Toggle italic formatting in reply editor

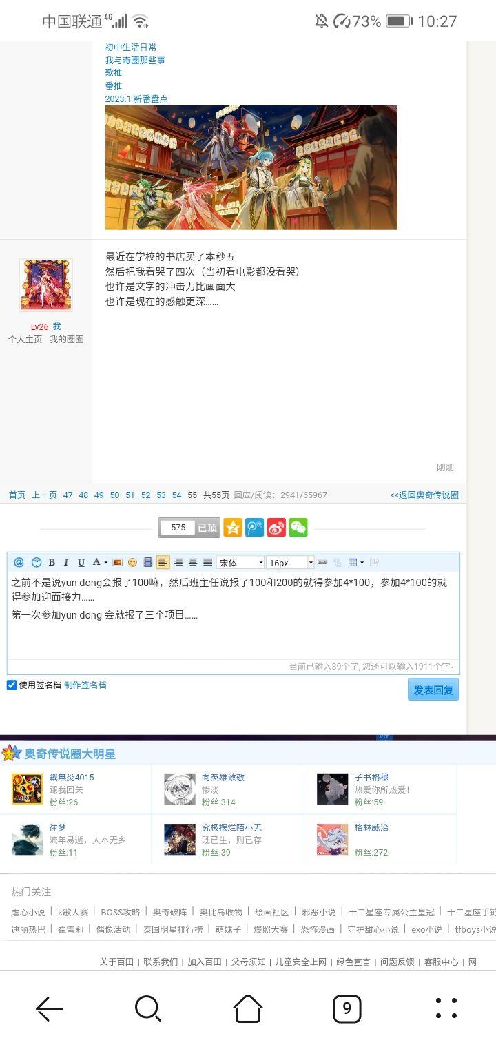click(x=66, y=562)
